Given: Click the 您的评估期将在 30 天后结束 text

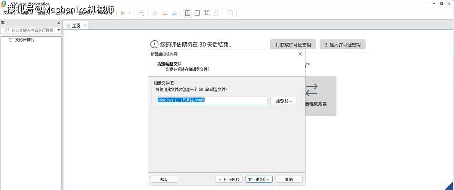Looking at the screenshot, I should point(196,45).
